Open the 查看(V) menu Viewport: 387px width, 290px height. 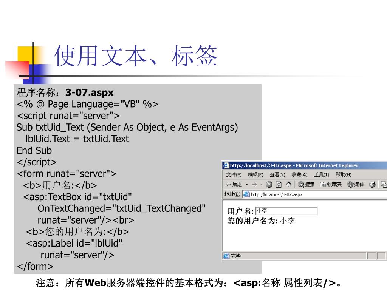click(277, 174)
